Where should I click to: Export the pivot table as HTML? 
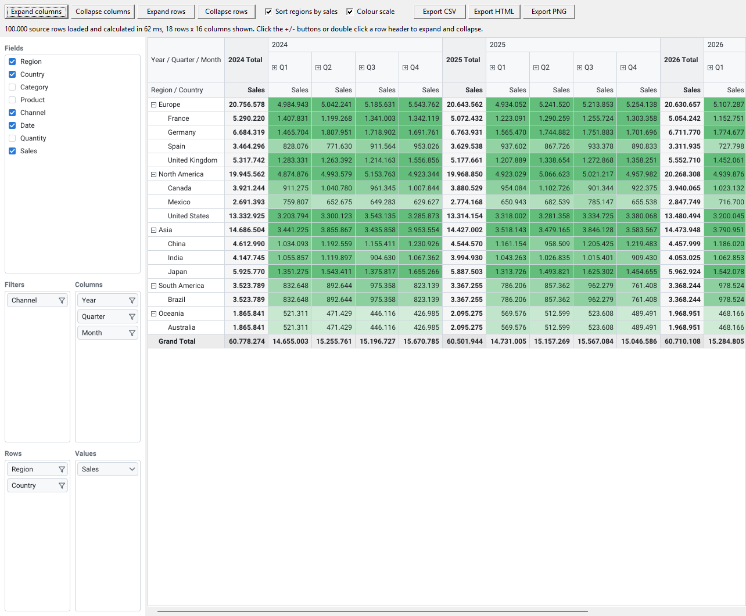pyautogui.click(x=494, y=12)
